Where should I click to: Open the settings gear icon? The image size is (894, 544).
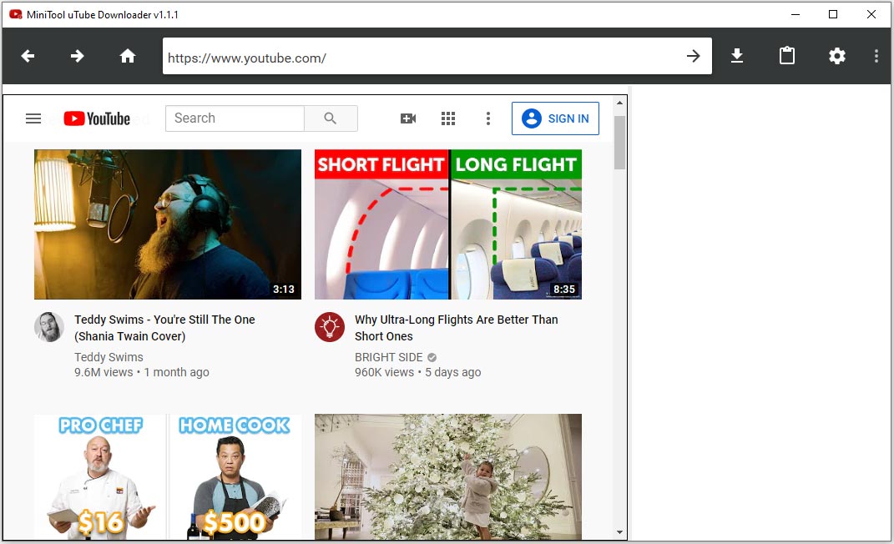[x=837, y=56]
